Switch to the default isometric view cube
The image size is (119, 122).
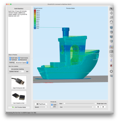click(x=111, y=28)
